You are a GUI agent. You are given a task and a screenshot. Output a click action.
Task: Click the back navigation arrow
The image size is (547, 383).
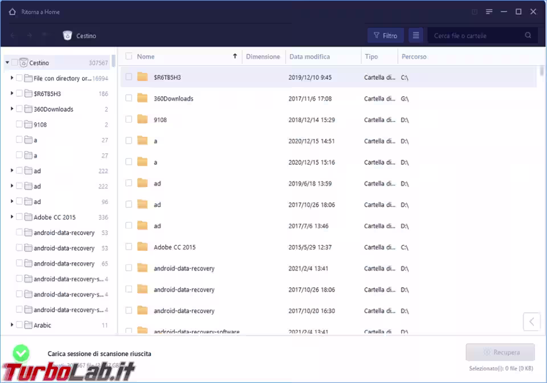(x=13, y=35)
